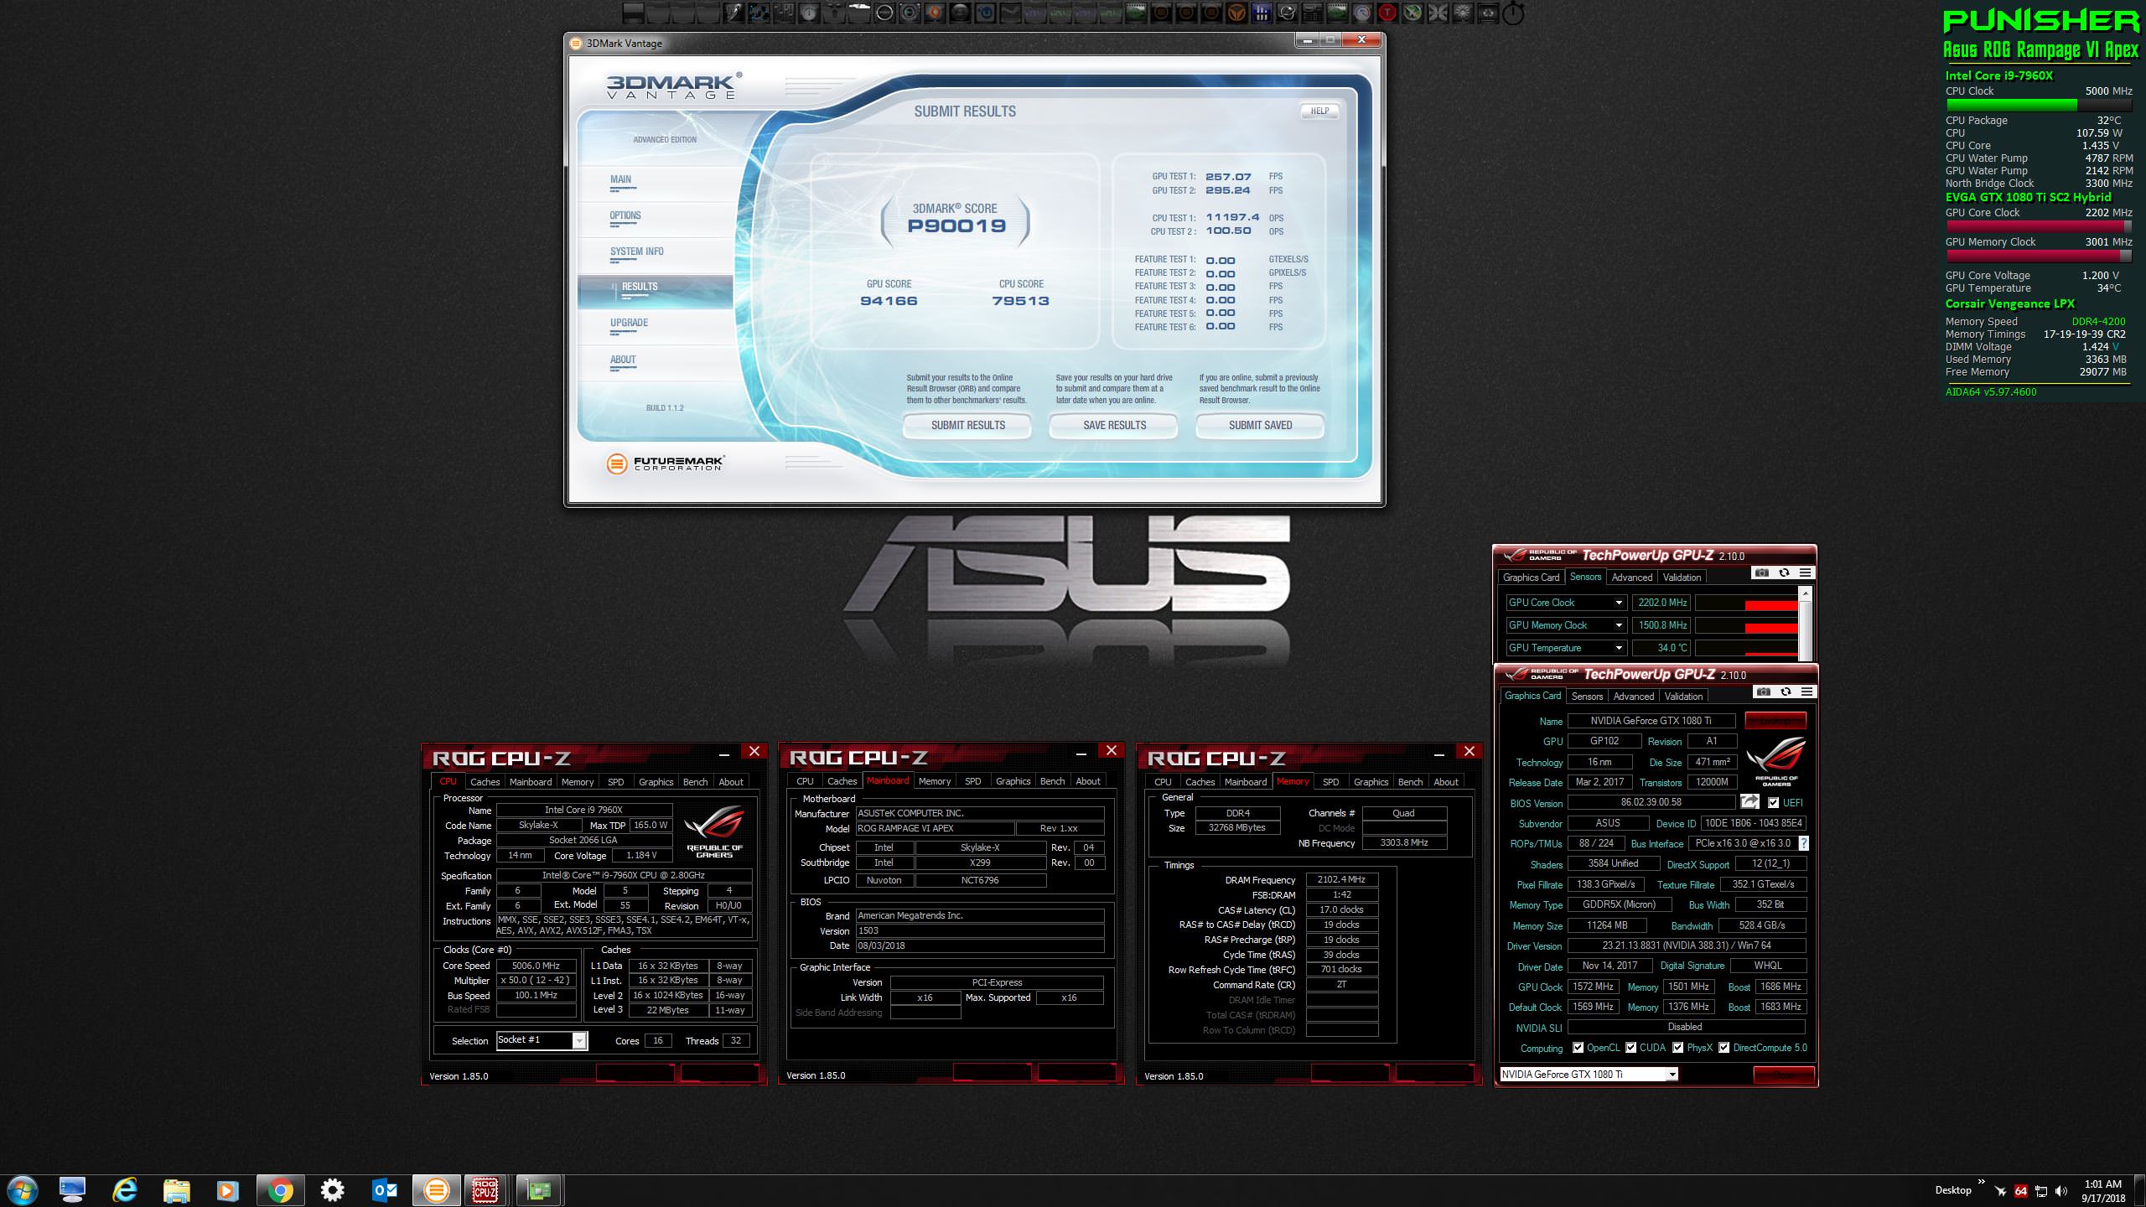Click the SAVE RESULTS button
The image size is (2146, 1207).
tap(1114, 426)
